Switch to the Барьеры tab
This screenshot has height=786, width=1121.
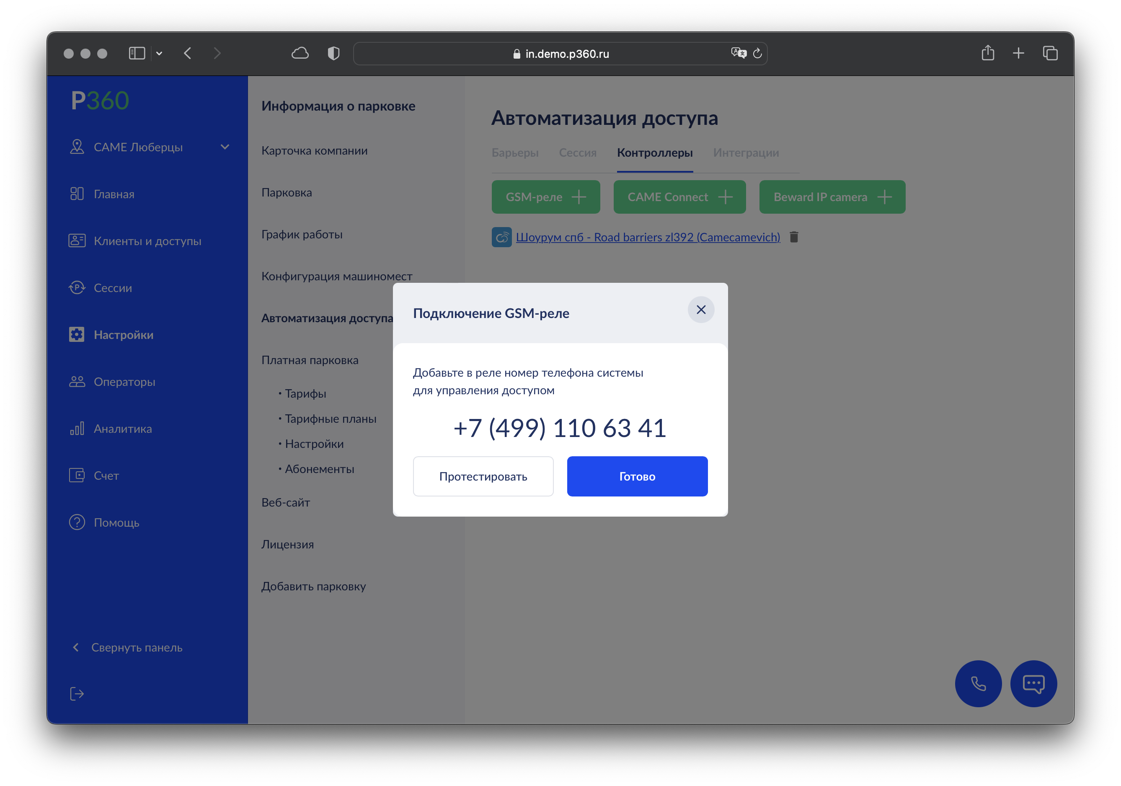514,153
